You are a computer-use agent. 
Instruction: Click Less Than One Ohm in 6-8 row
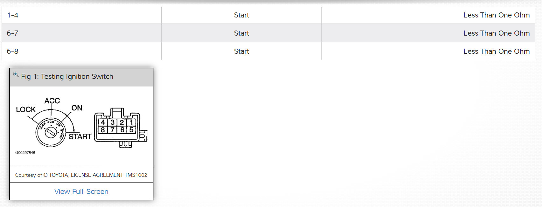[496, 51]
